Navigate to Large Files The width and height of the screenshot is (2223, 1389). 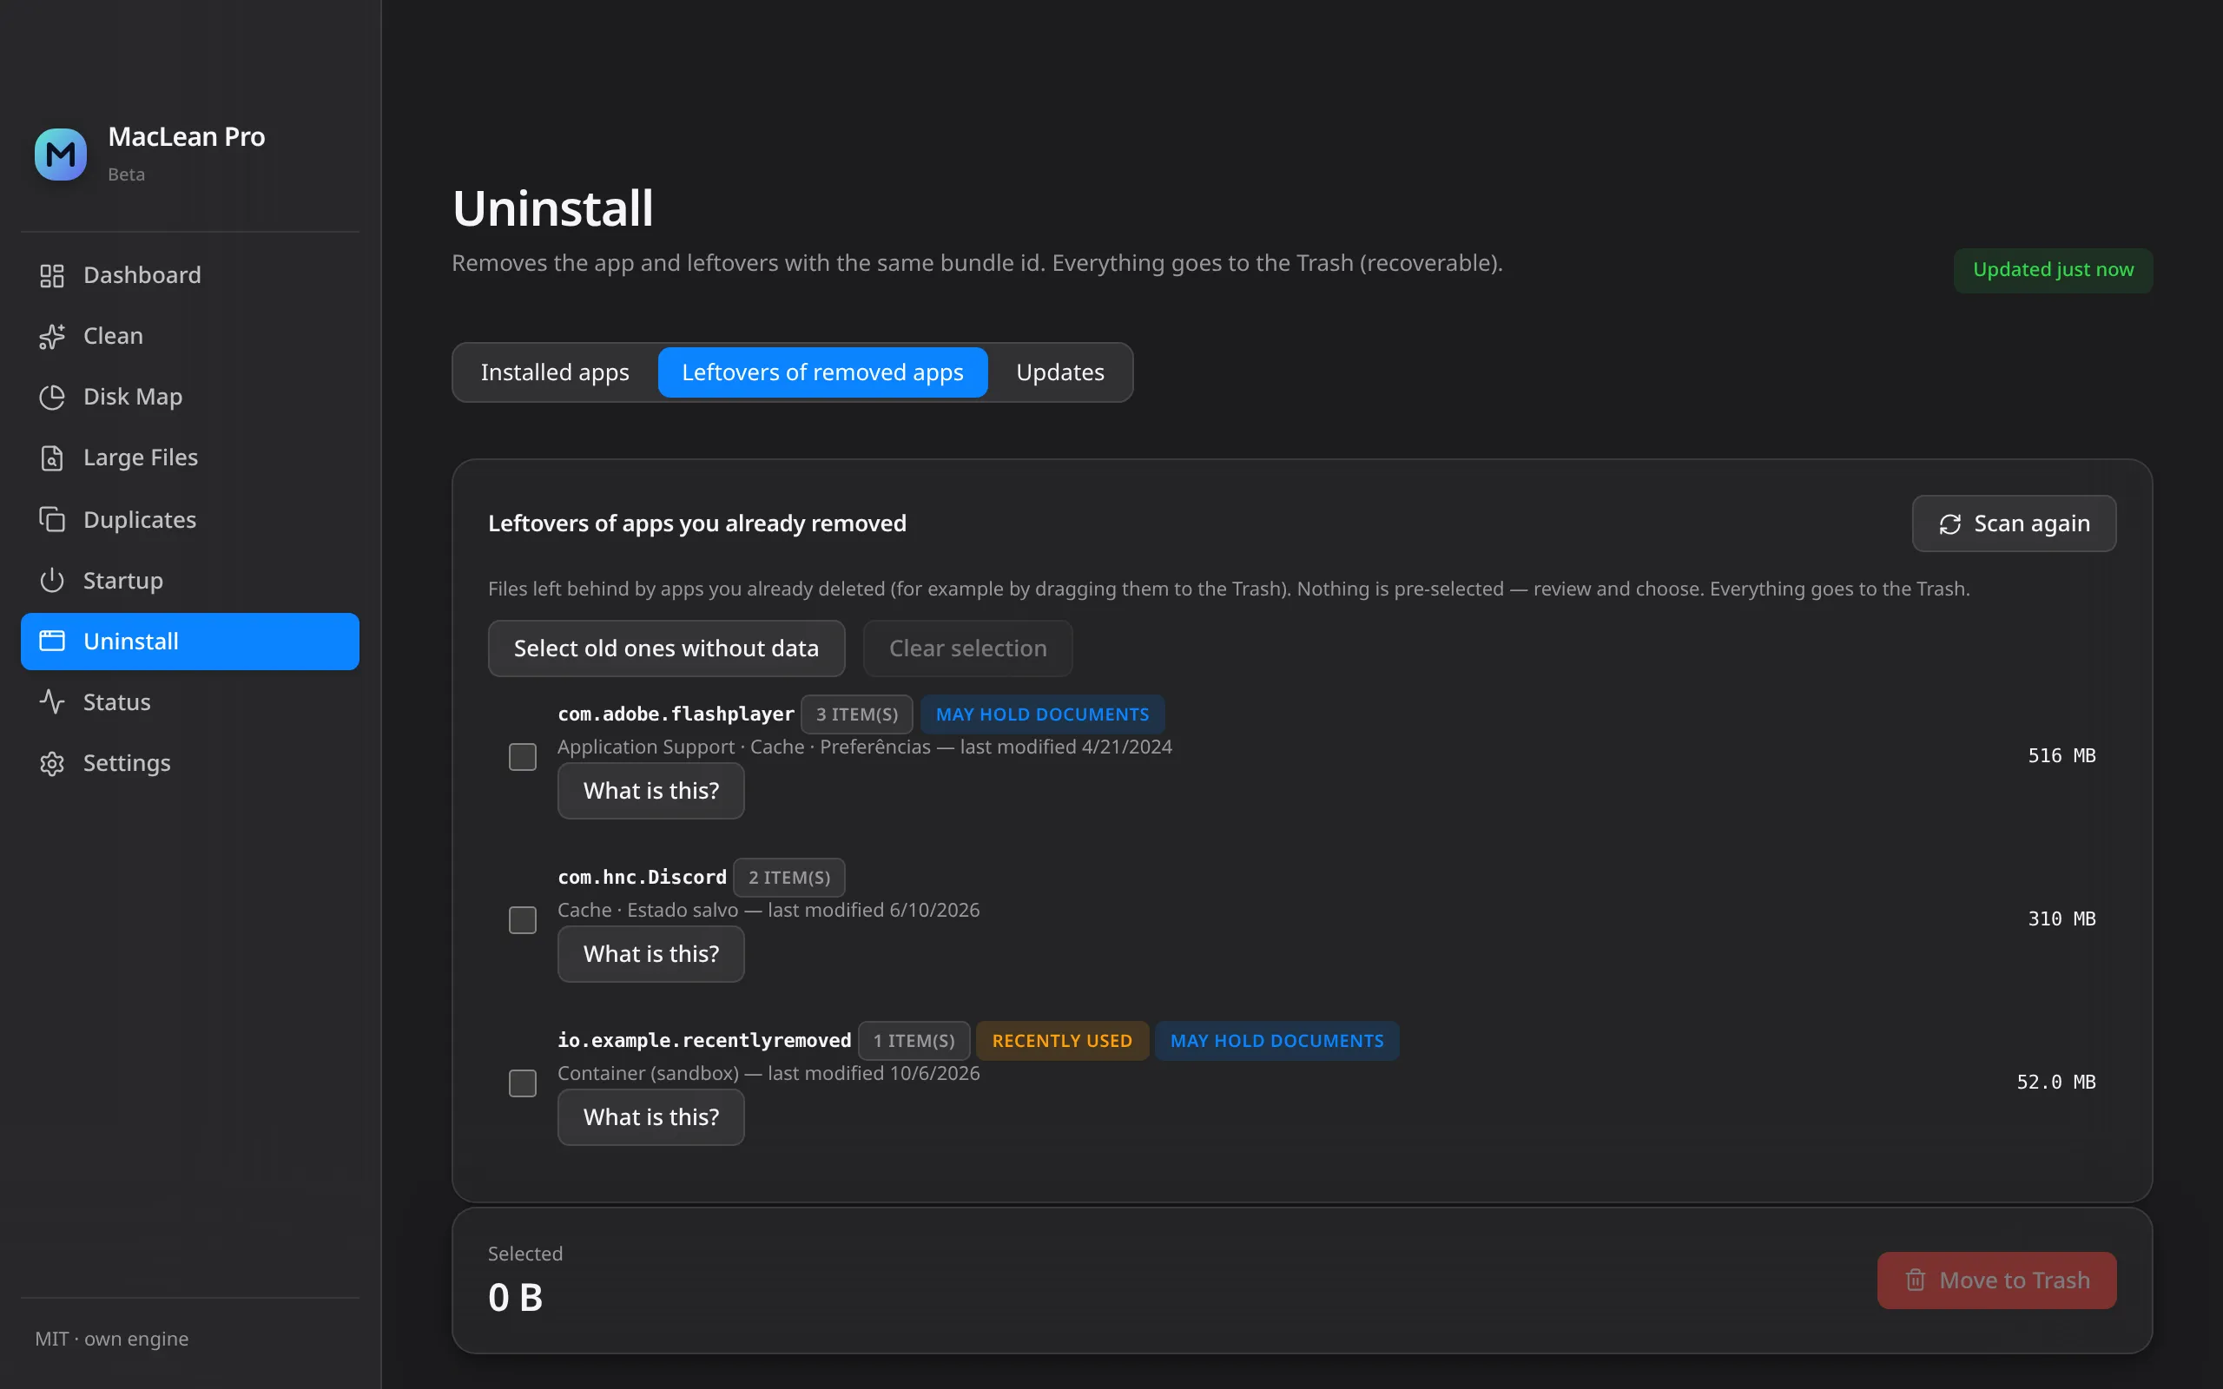pyautogui.click(x=190, y=458)
